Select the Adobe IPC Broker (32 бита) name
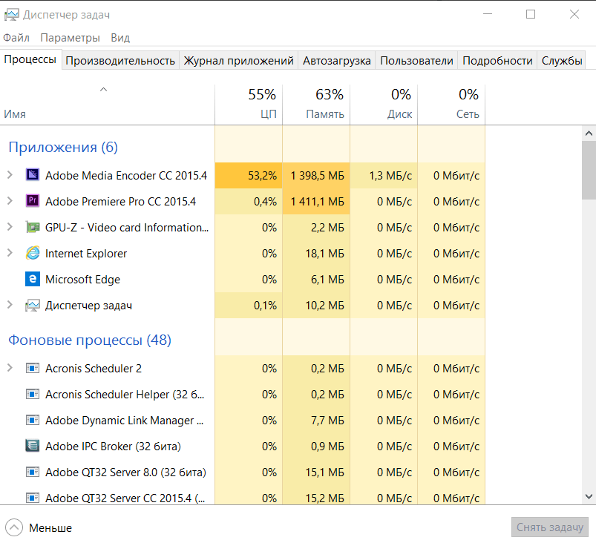The image size is (596, 540). 113,447
